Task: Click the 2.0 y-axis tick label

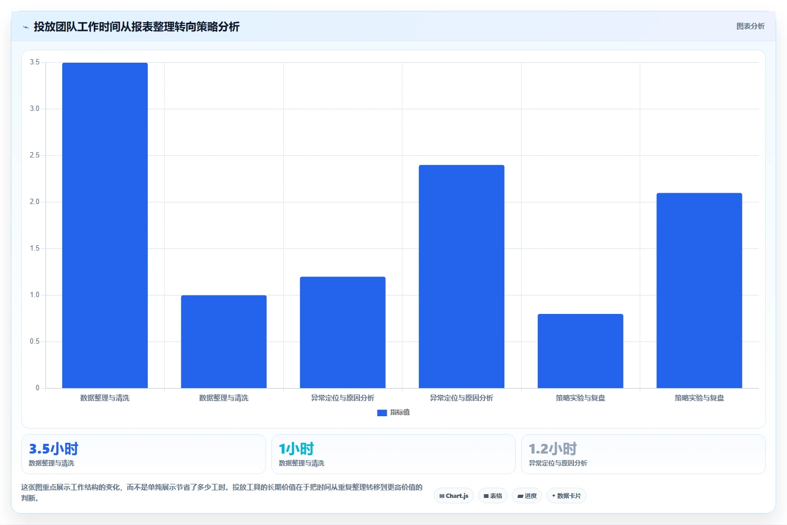Action: click(x=35, y=202)
